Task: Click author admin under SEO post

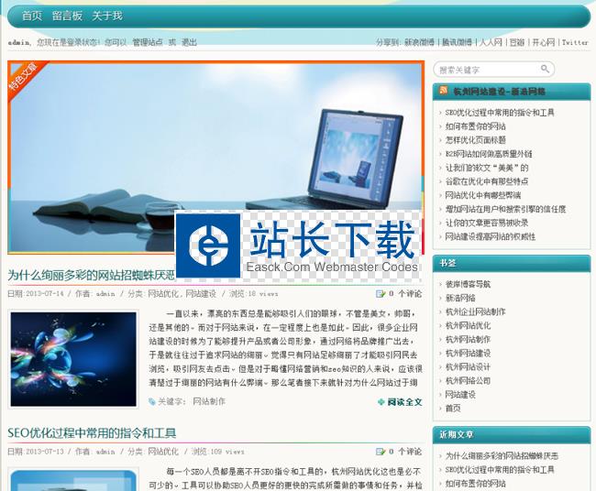Action: click(105, 452)
